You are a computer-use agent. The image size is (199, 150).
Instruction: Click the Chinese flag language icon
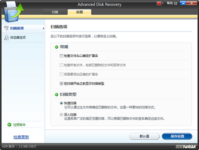[159, 3]
